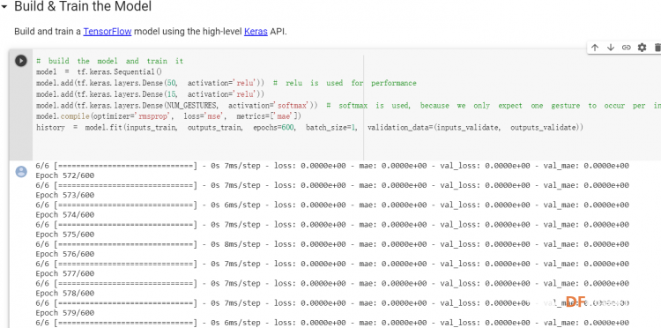661x328 pixels.
Task: Click the Dense(50, activation='relu') code line
Action: 226,83
